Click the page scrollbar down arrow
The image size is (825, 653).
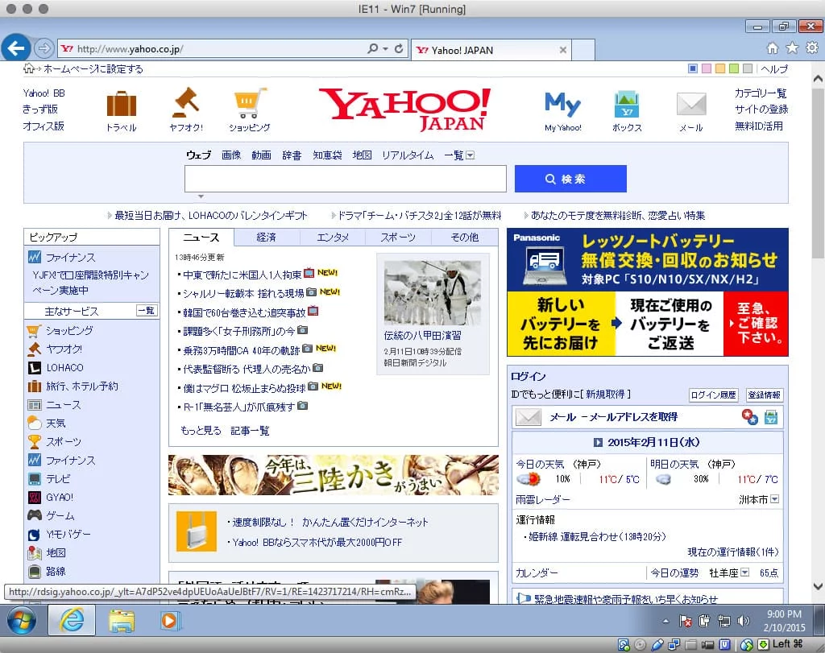819,585
